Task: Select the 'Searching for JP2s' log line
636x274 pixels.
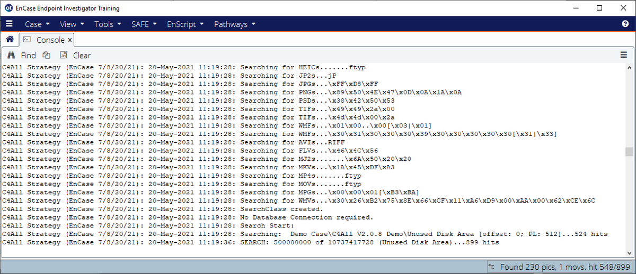Action: point(170,76)
